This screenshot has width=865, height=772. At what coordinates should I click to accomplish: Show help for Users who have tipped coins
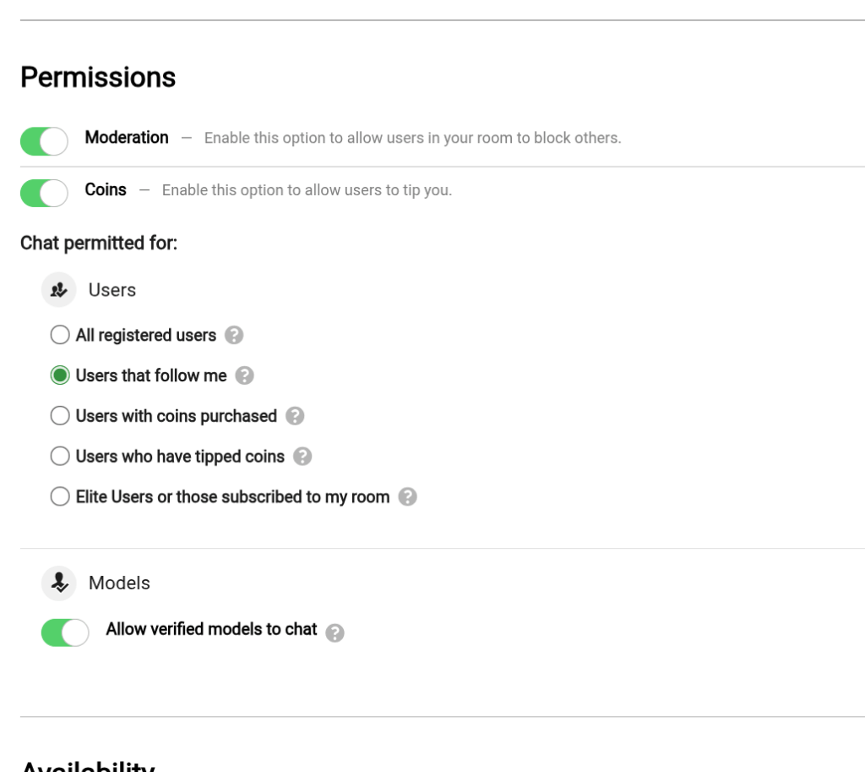coord(302,457)
